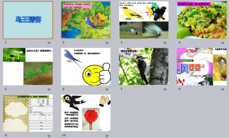
Task: Select the '风婆婆' slide 8 thumbnail
Action: pos(202,67)
